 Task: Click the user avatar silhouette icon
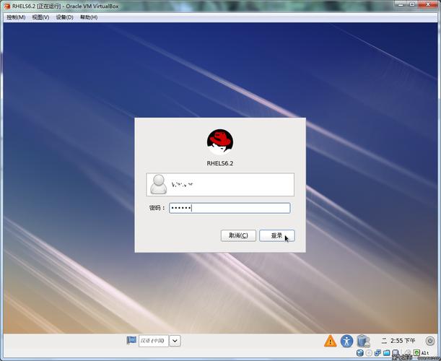point(158,185)
